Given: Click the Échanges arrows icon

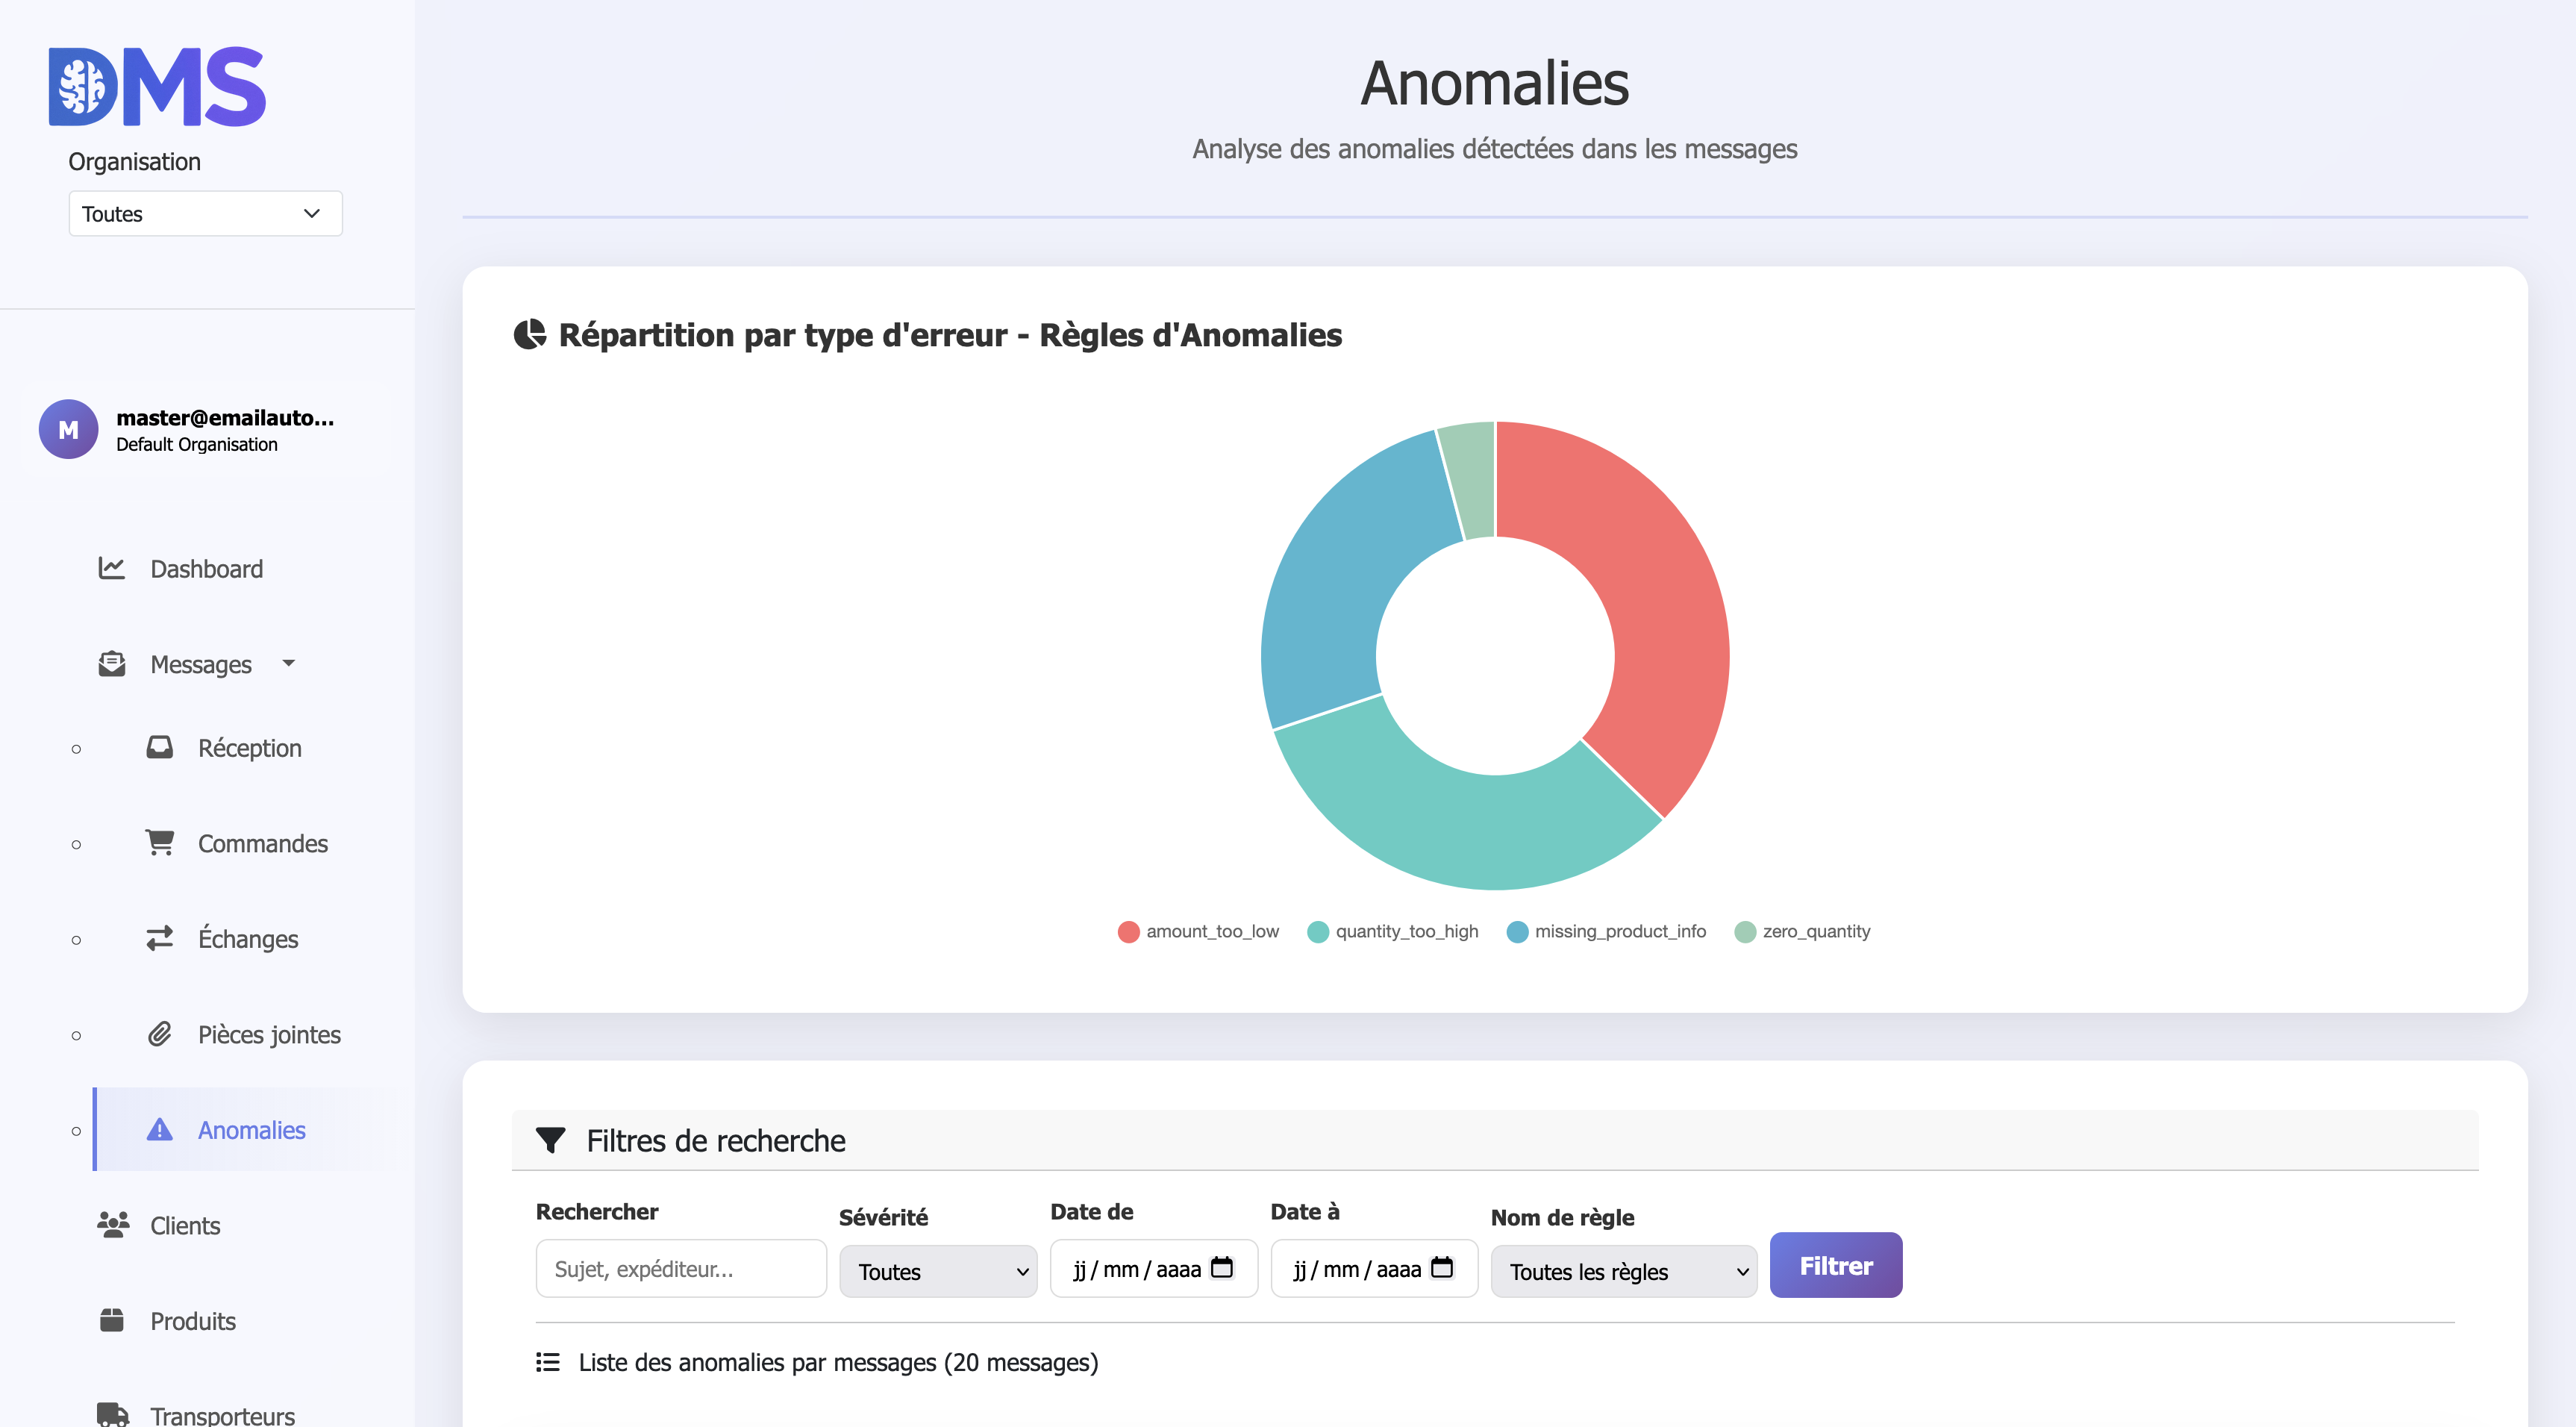Looking at the screenshot, I should pyautogui.click(x=159, y=938).
